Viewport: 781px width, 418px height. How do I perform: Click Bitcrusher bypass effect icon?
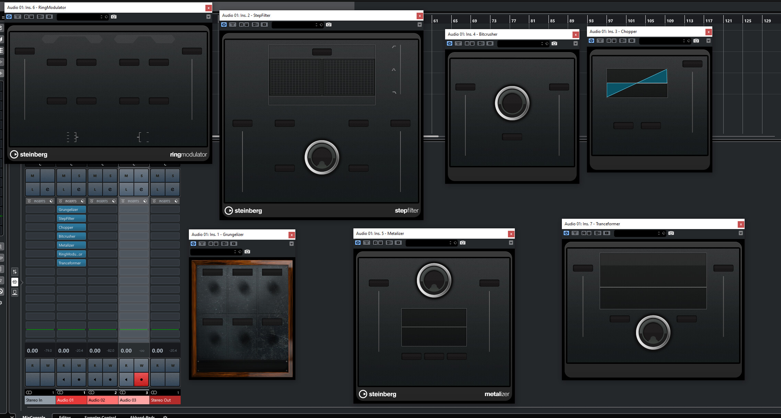tap(459, 44)
